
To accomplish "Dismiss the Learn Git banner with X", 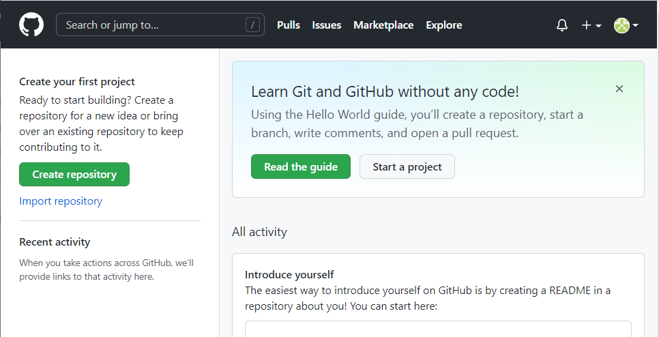I will (x=619, y=89).
